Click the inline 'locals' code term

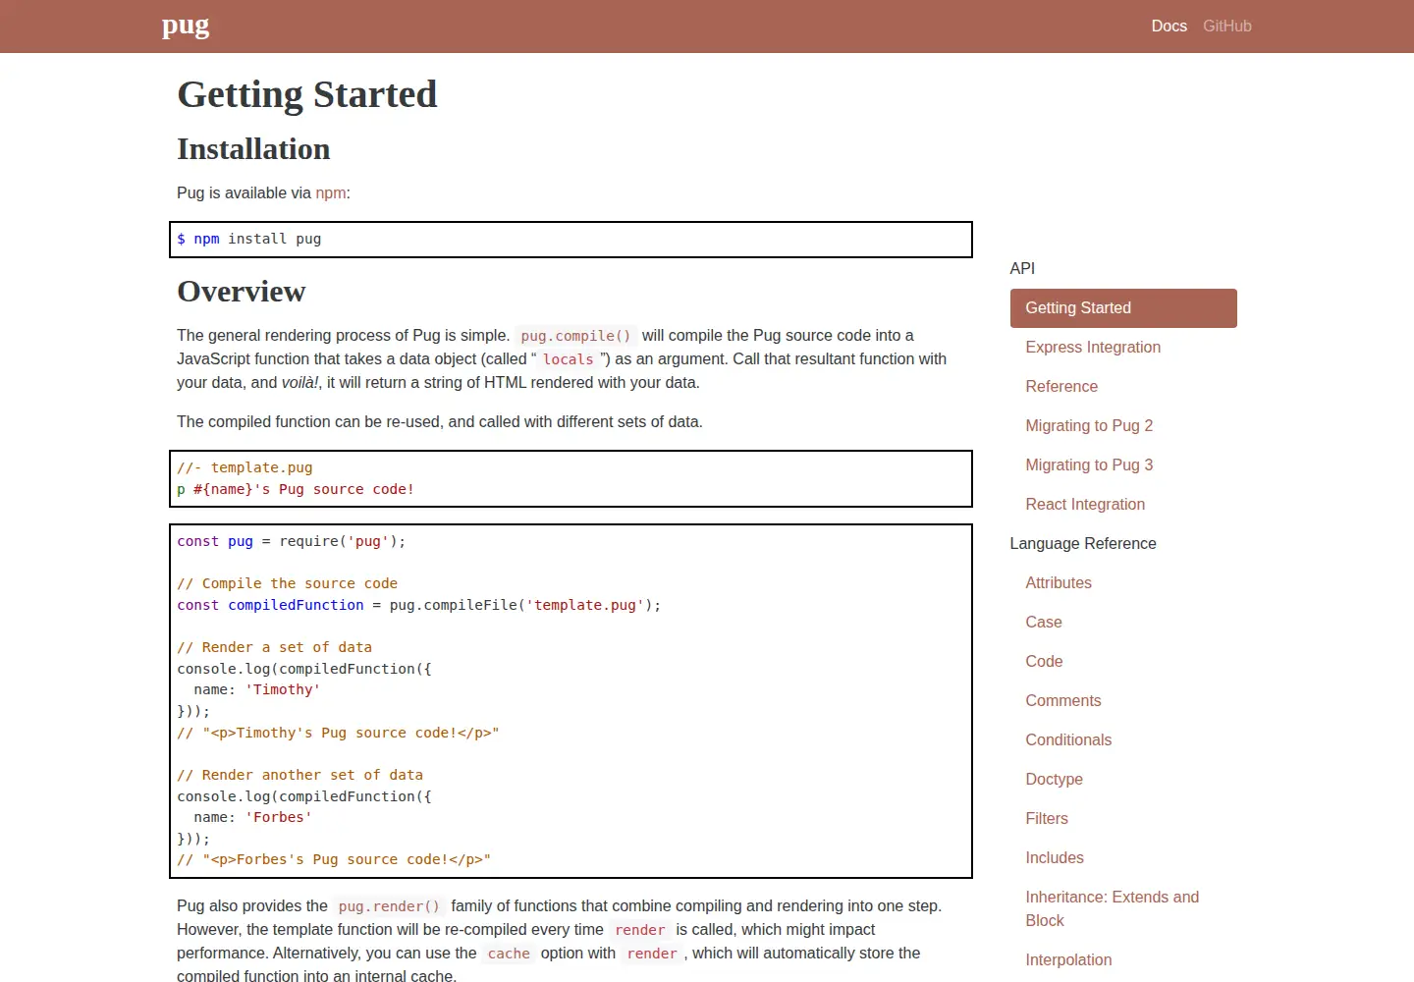tap(569, 359)
